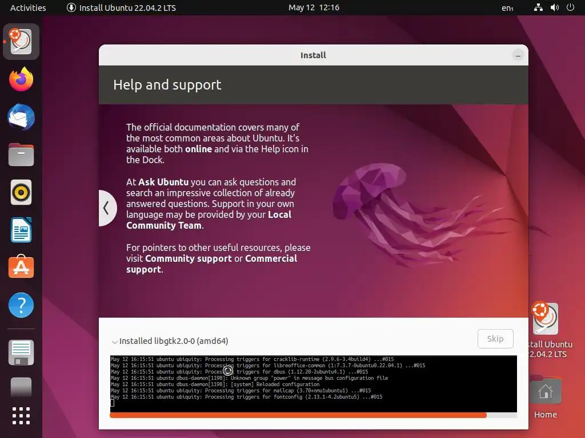
Task: Click the log line Reloaded configuration
Action: pyautogui.click(x=215, y=384)
